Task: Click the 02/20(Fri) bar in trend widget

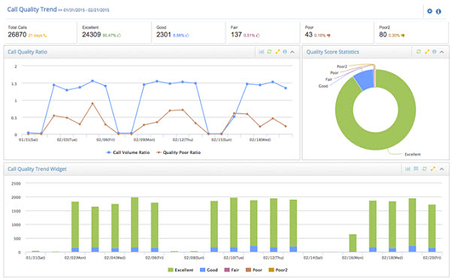Action: click(x=432, y=228)
